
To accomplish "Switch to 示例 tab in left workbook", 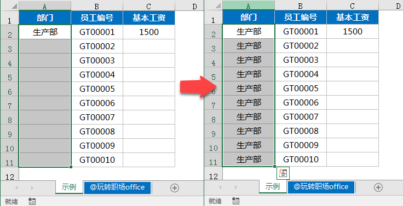I will pyautogui.click(x=69, y=187).
